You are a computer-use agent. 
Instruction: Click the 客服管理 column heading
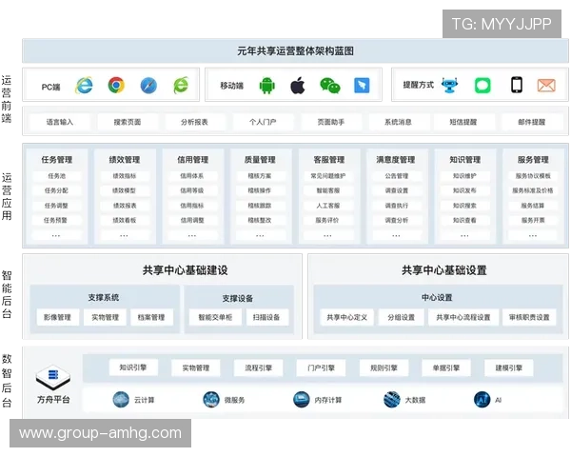[329, 160]
